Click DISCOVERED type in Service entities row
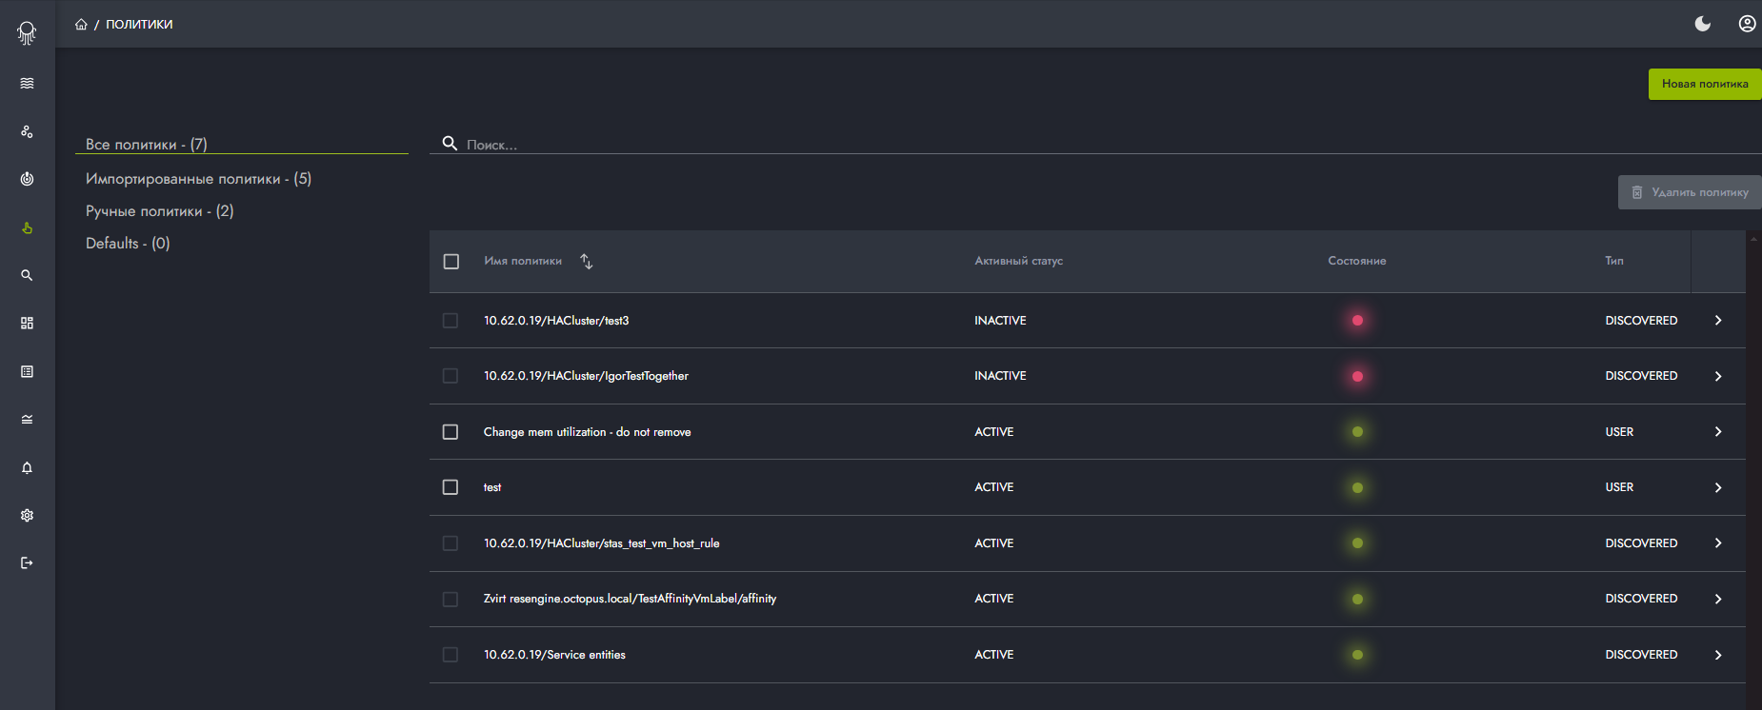Viewport: 1762px width, 710px height. [x=1641, y=655]
